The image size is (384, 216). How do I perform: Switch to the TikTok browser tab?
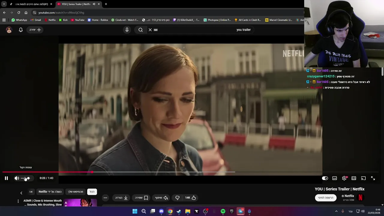click(x=31, y=4)
